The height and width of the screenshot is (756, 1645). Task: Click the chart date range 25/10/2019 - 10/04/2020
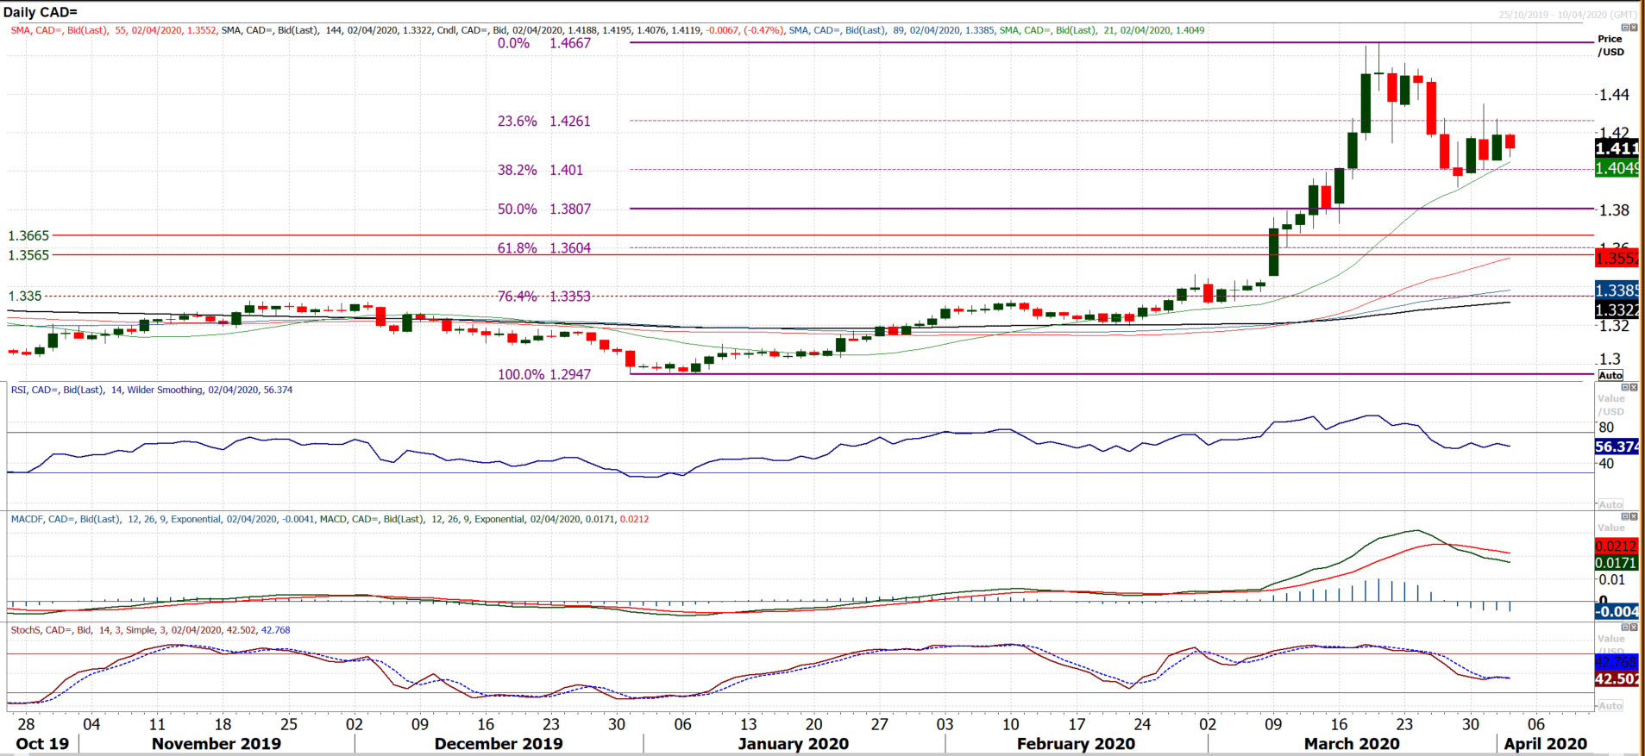pos(1567,15)
